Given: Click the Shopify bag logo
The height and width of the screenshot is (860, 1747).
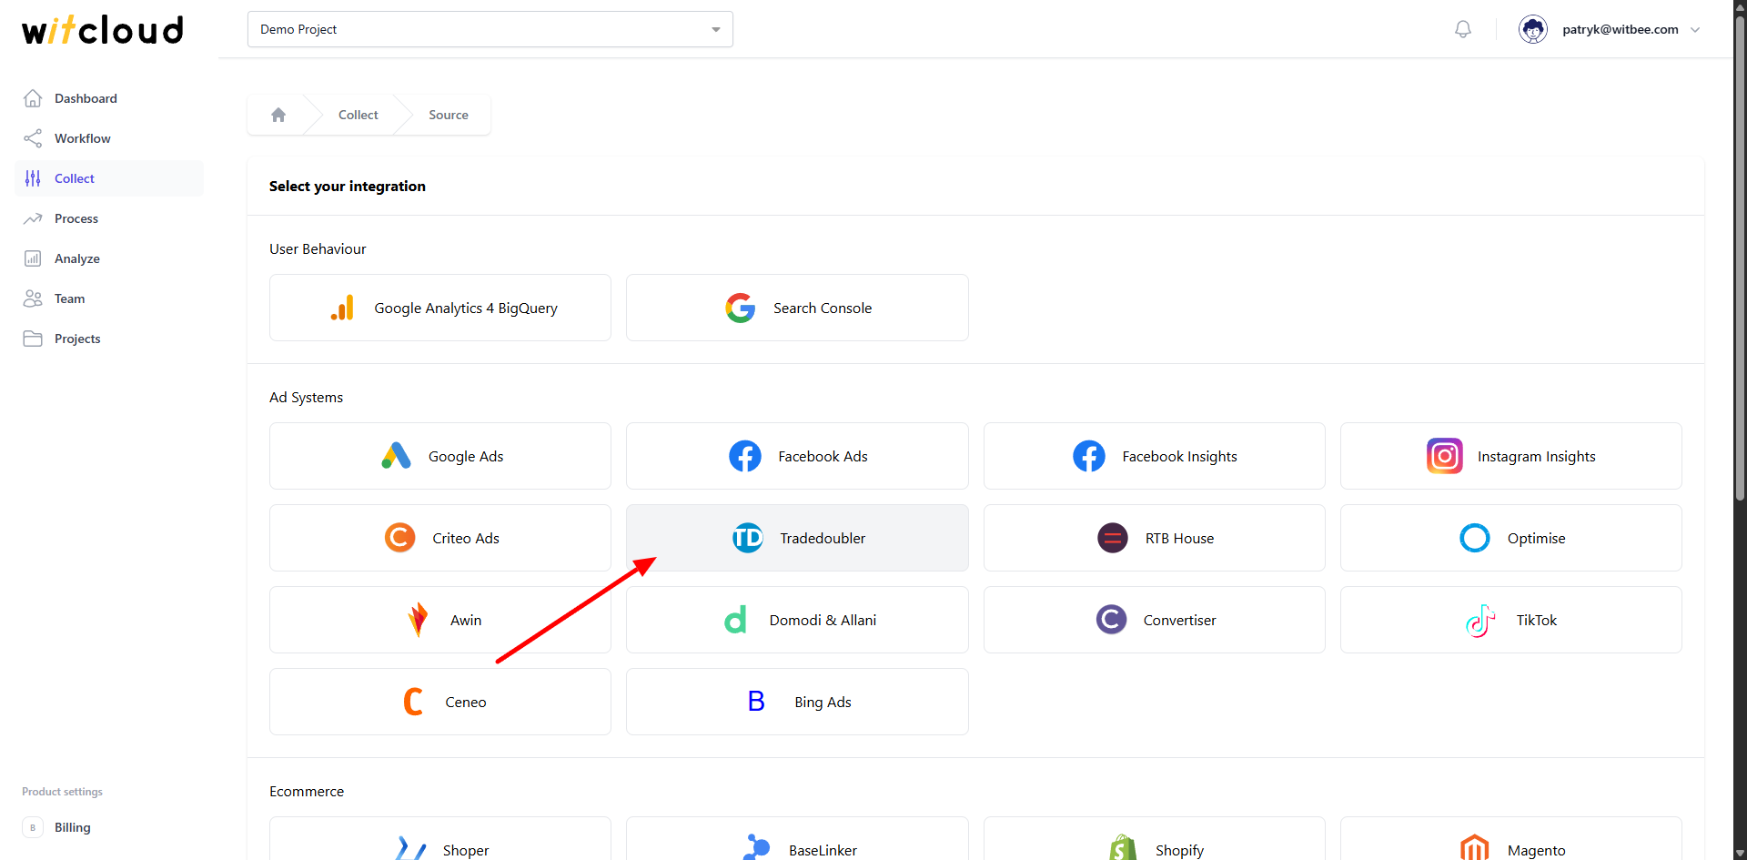Looking at the screenshot, I should pos(1124,847).
